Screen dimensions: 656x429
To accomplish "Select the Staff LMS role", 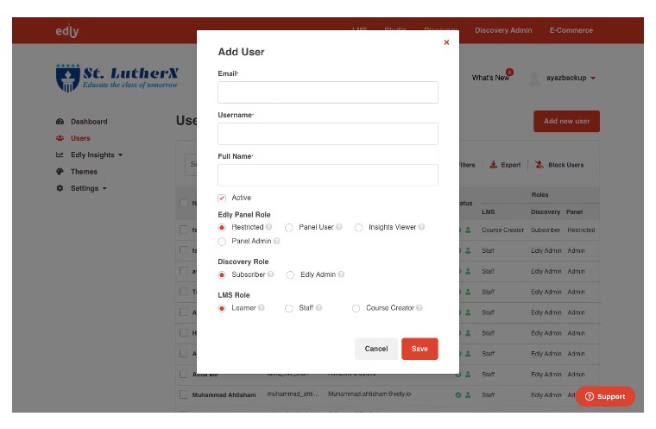I will point(288,308).
